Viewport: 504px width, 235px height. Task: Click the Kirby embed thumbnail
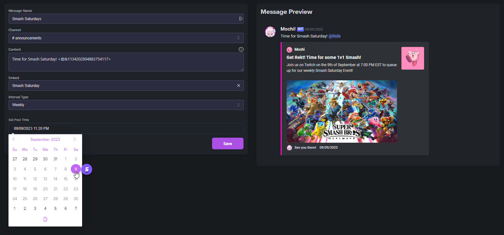click(x=412, y=58)
